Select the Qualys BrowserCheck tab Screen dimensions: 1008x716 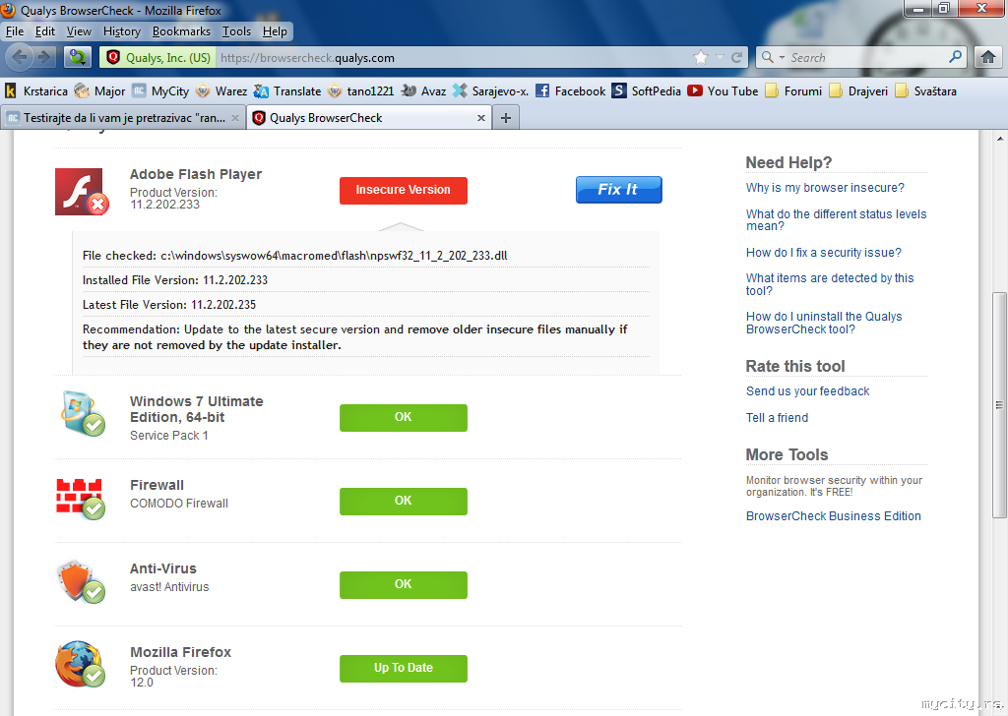tap(369, 118)
